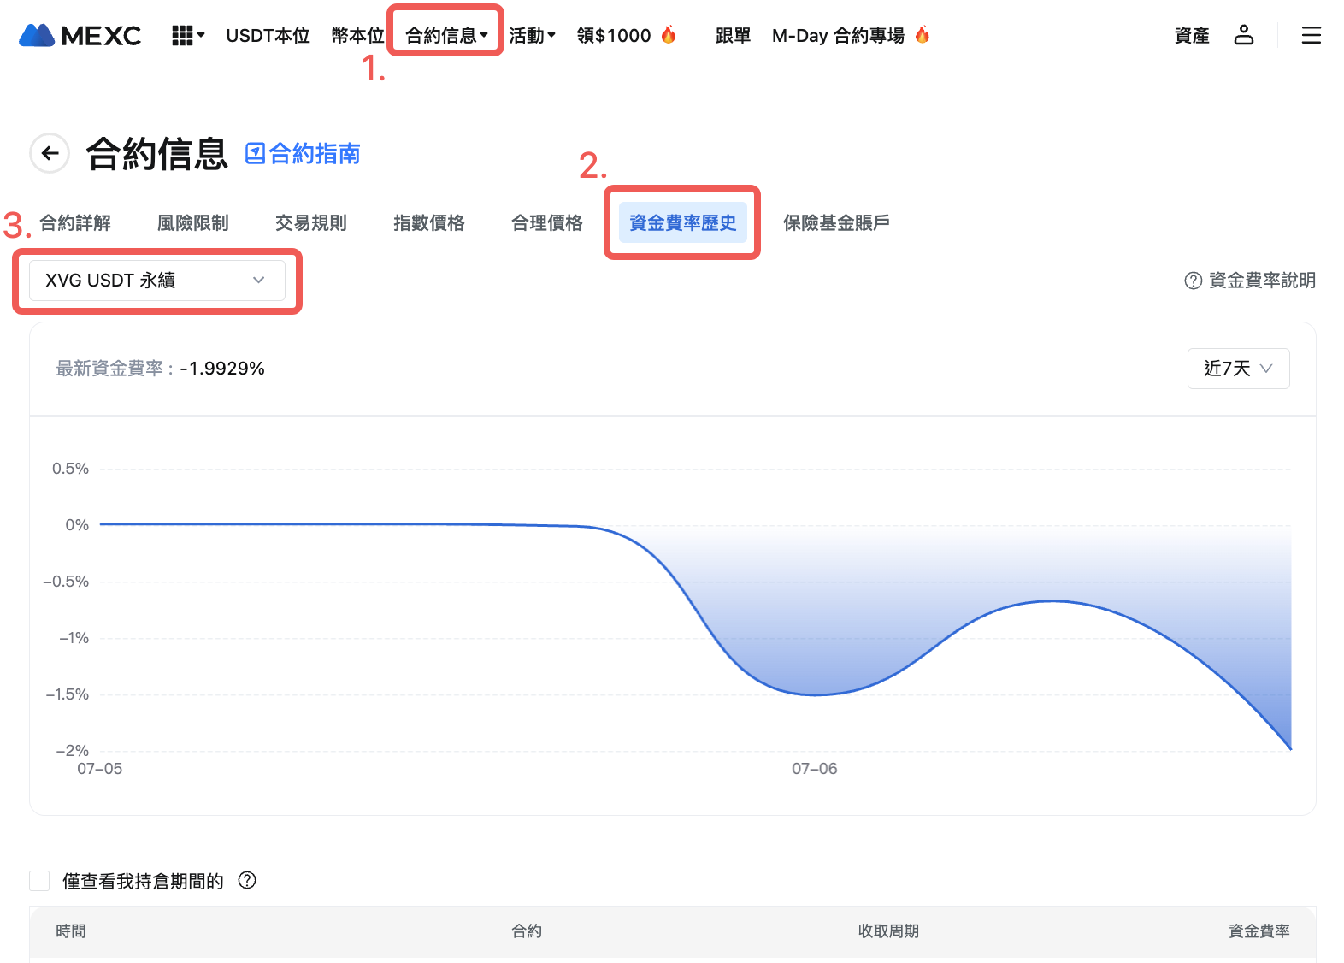Click the MEXC logo icon
The image size is (1344, 963).
pyautogui.click(x=37, y=35)
